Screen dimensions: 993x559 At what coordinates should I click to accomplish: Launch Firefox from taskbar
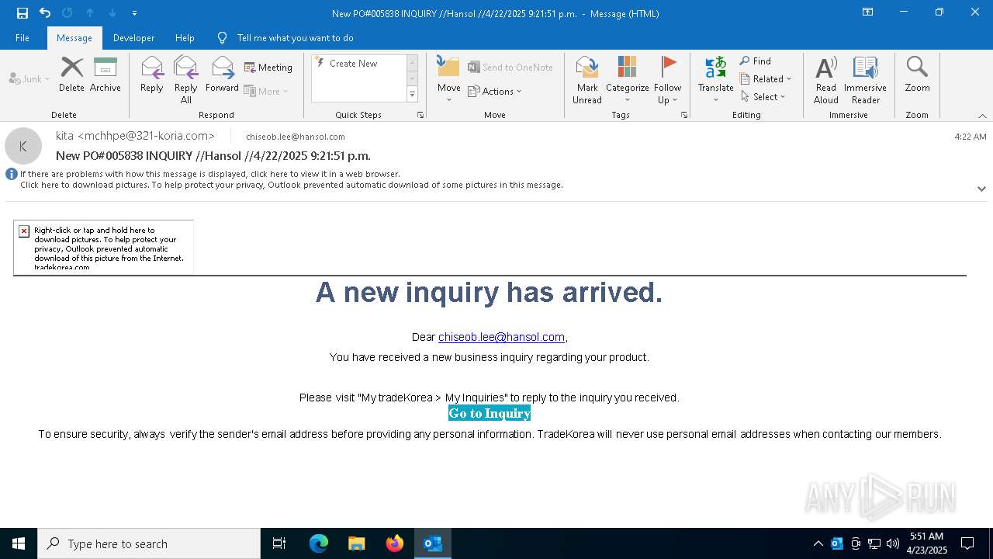point(395,543)
